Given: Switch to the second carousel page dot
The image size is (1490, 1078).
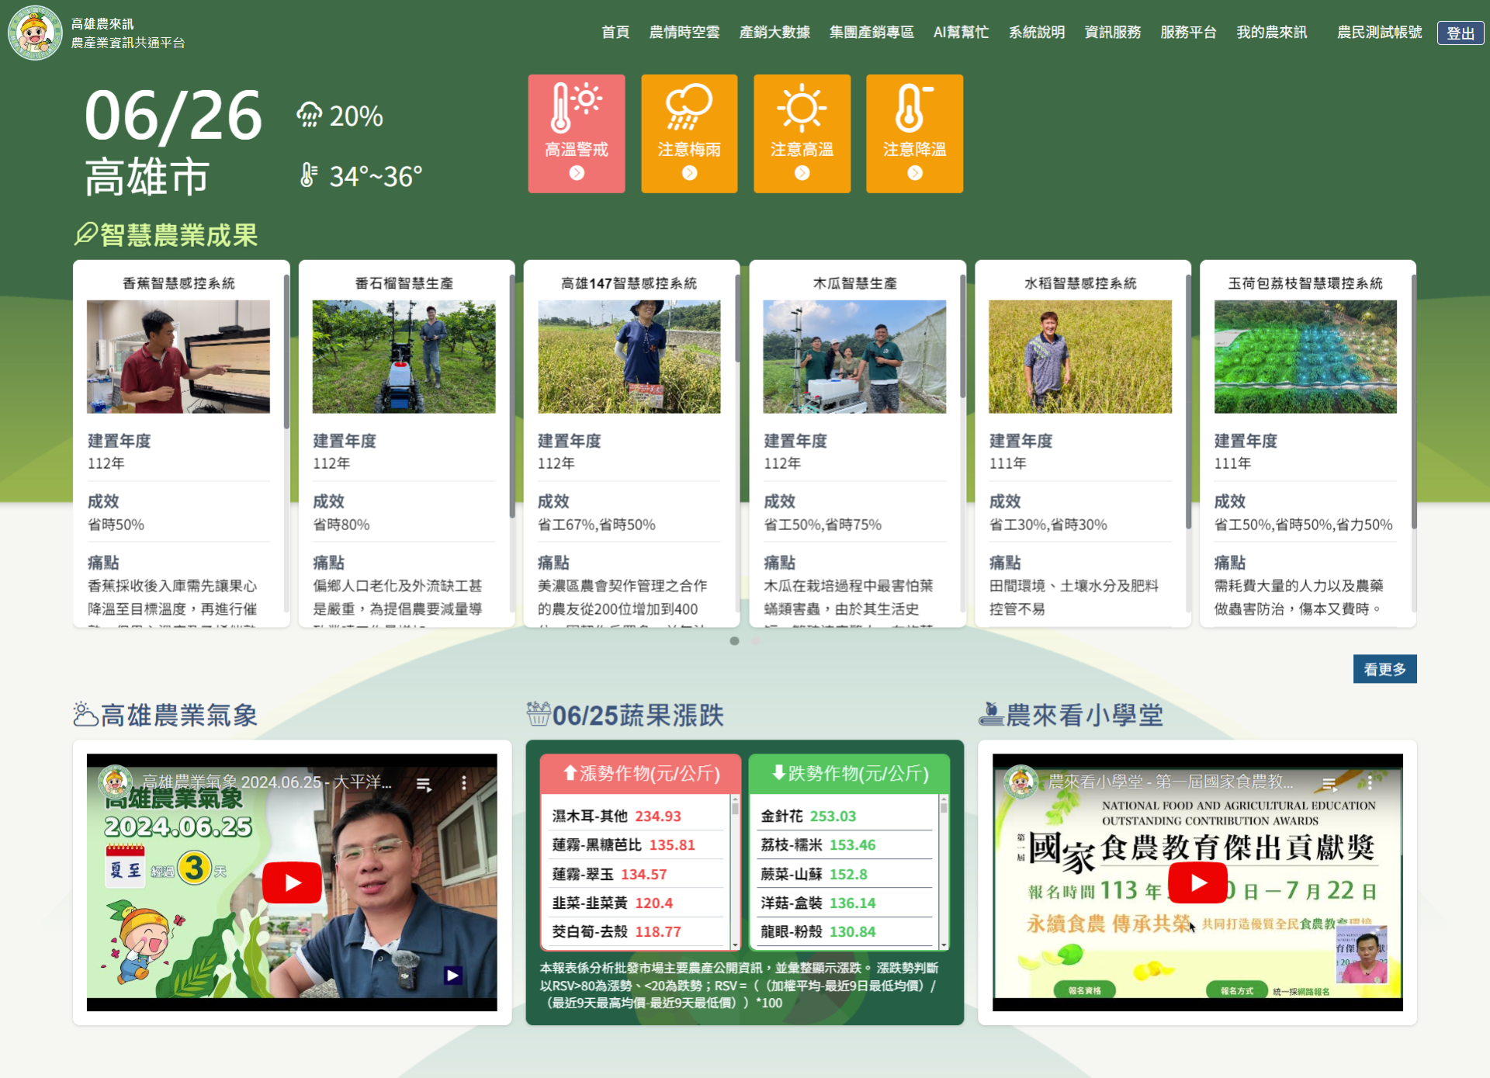Looking at the screenshot, I should point(755,641).
